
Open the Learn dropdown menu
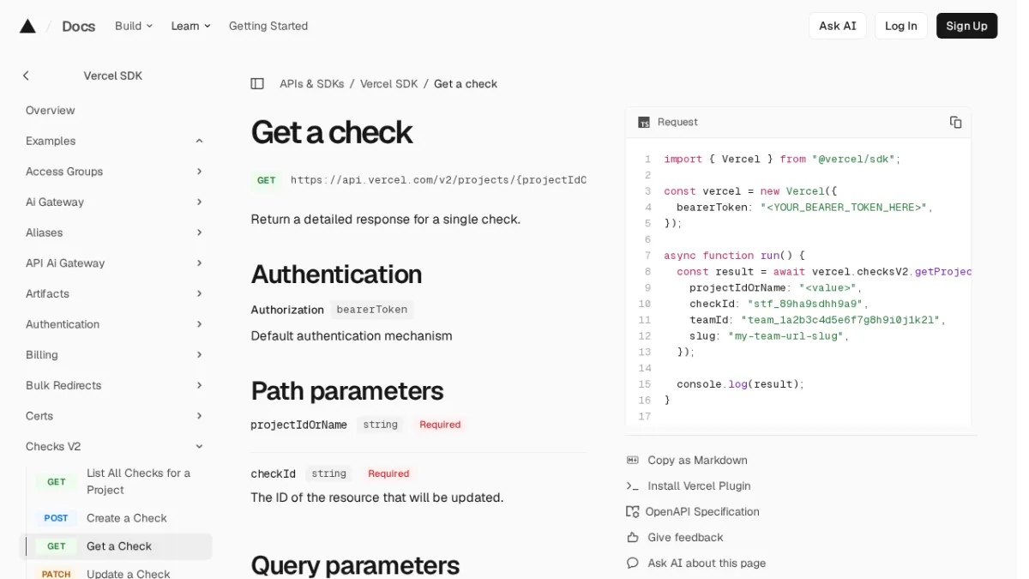click(x=190, y=26)
